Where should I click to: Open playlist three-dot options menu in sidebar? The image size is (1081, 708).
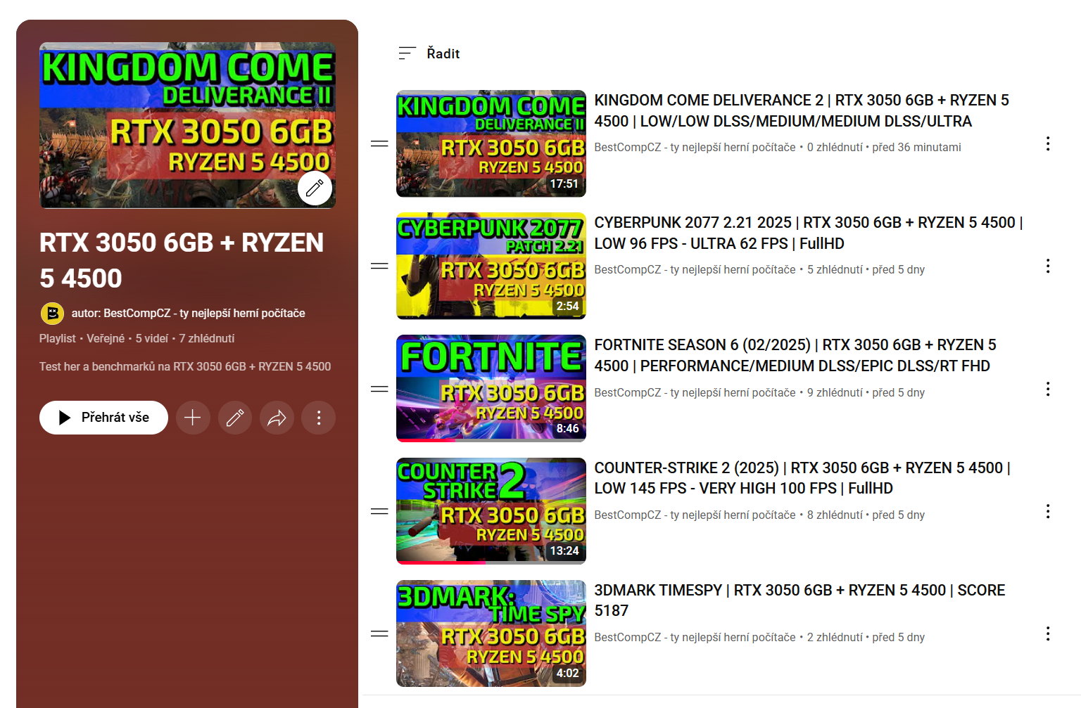[x=319, y=418]
